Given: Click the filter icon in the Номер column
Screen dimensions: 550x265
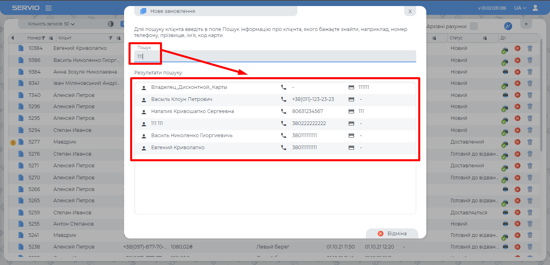Looking at the screenshot, I should point(44,38).
